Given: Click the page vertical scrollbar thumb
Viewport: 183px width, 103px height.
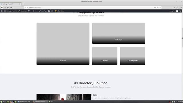Looking at the screenshot, I should (182, 37).
